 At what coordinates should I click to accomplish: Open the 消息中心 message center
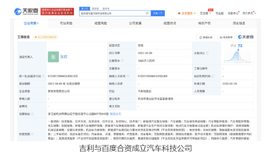pos(233,13)
